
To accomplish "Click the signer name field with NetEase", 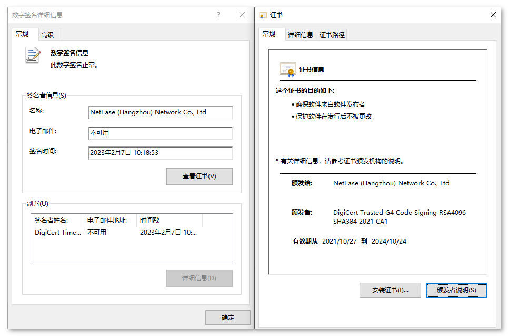I will pyautogui.click(x=161, y=112).
